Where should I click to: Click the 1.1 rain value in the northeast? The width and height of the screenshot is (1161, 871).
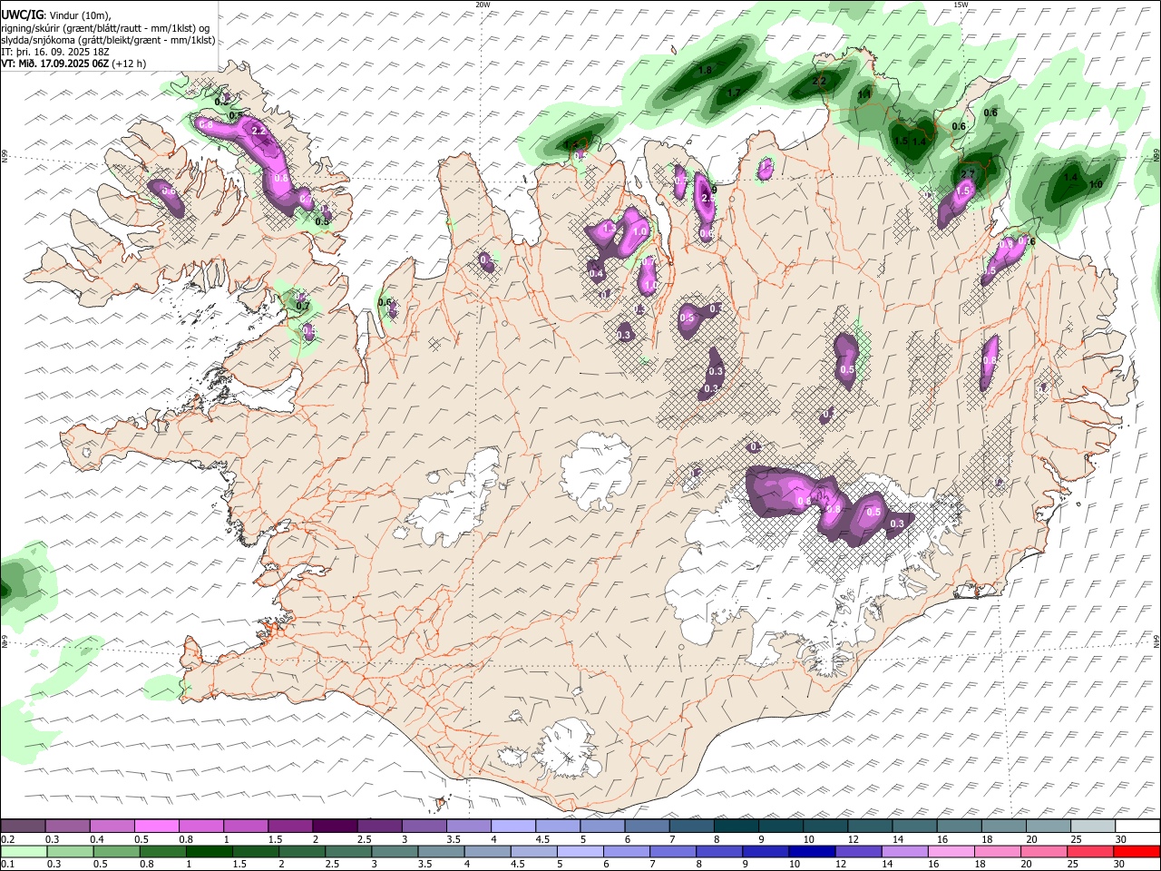point(864,94)
